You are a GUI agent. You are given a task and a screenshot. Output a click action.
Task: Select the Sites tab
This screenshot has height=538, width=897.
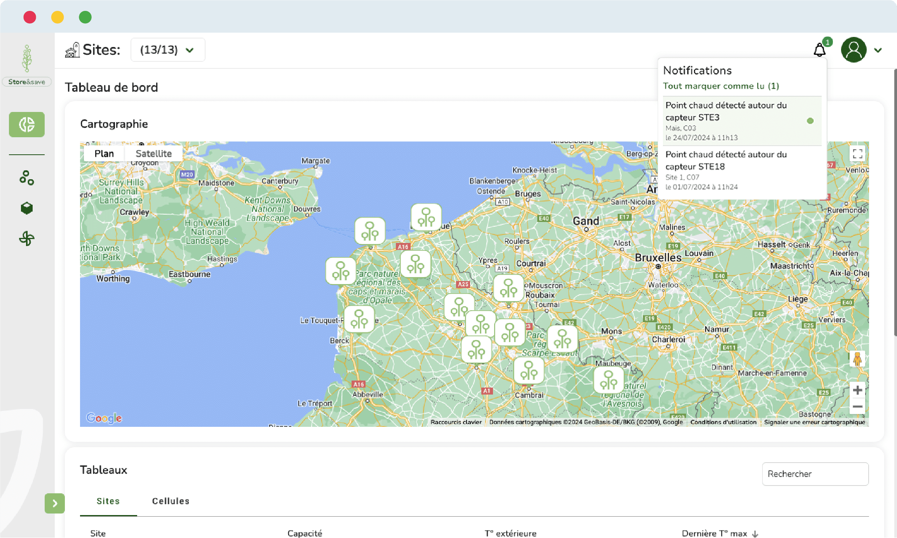pos(108,501)
